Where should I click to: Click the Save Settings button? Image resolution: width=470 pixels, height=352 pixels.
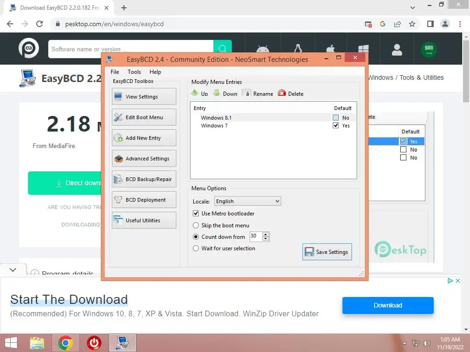point(327,252)
